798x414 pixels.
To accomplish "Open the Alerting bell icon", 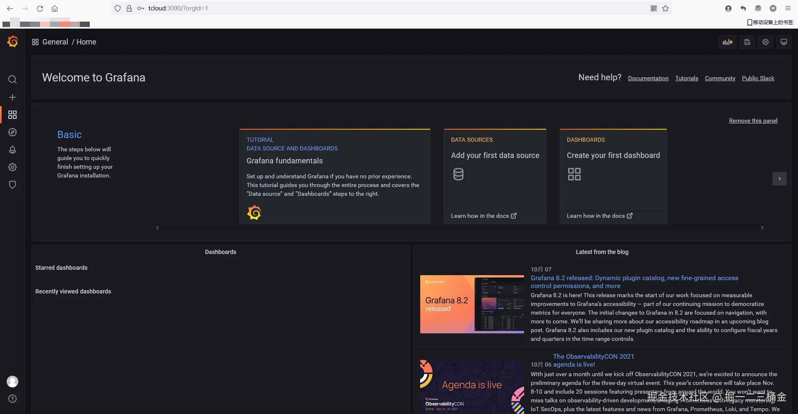I will coord(12,150).
